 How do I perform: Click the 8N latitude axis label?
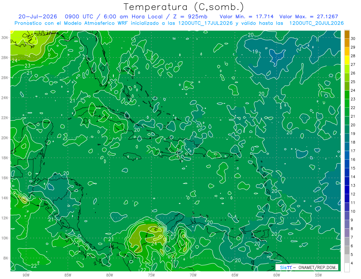coord(6,258)
